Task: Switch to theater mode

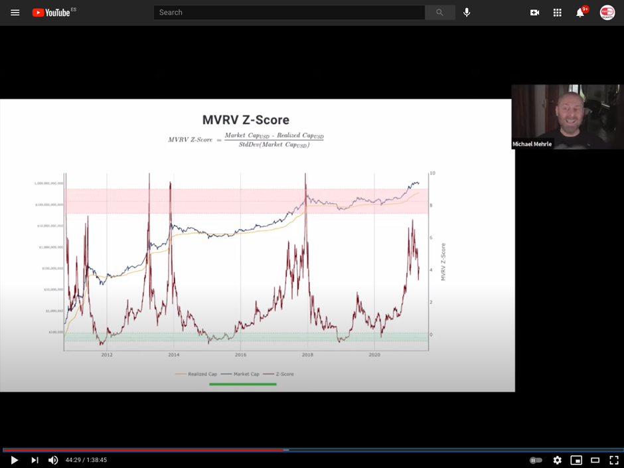Action: coord(595,460)
